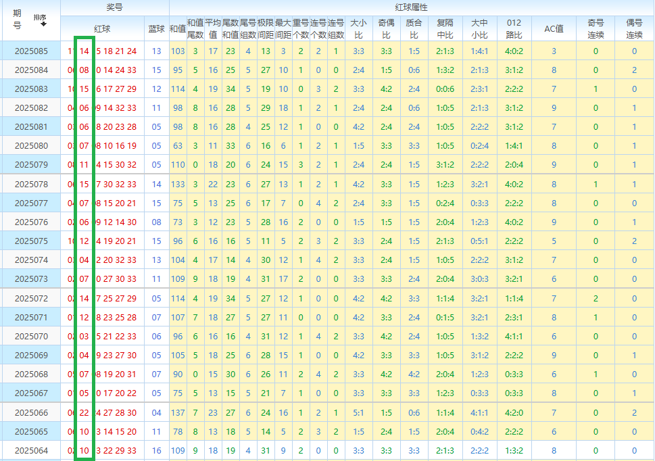
Task: Select the 和值 column header
Action: [x=178, y=29]
